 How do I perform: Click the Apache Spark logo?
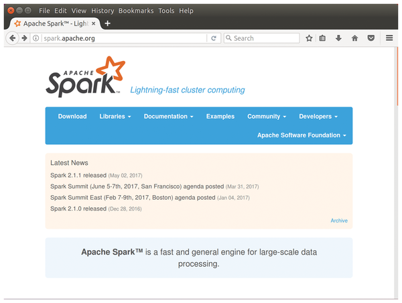pyautogui.click(x=86, y=76)
